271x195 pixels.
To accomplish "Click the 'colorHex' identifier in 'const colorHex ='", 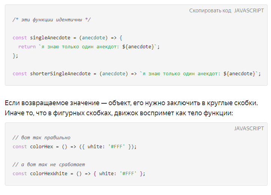I will point(42,147).
